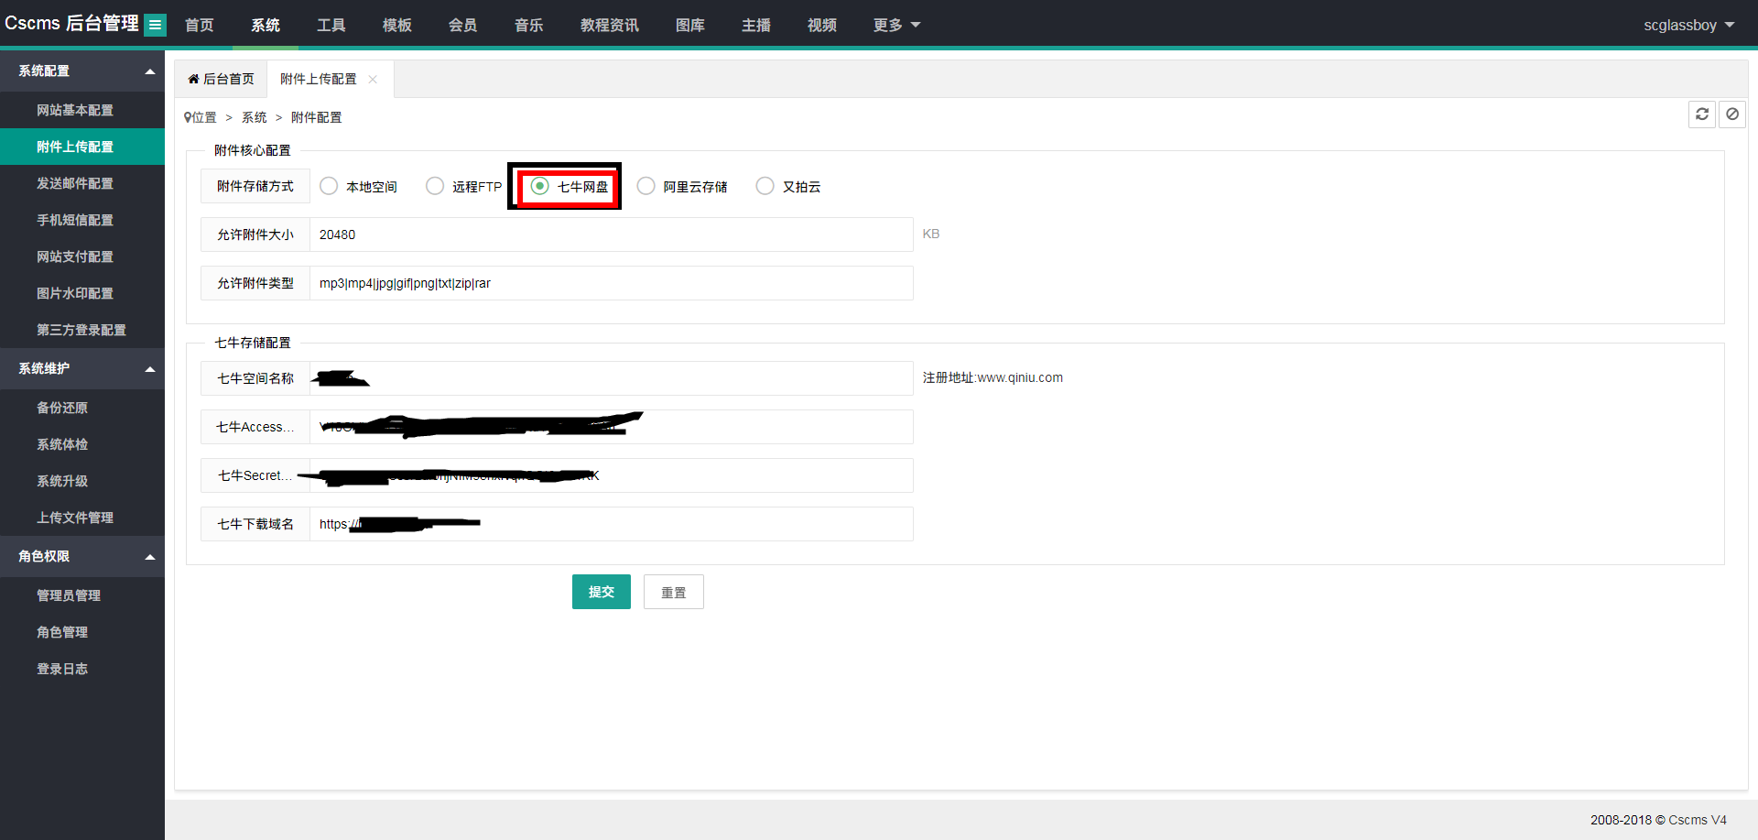Image resolution: width=1758 pixels, height=840 pixels.
Task: Focus the 七牛Secret key input field
Action: coord(612,475)
